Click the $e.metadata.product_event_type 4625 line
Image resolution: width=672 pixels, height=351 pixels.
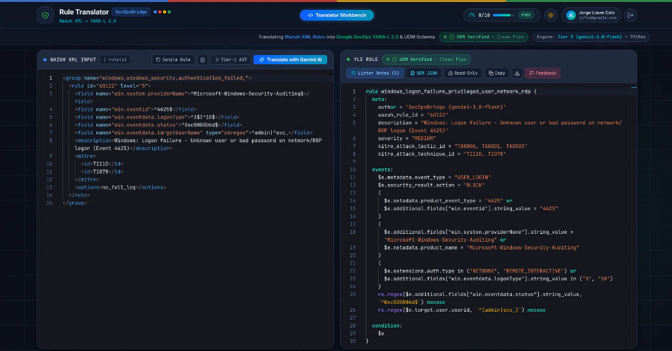448,200
